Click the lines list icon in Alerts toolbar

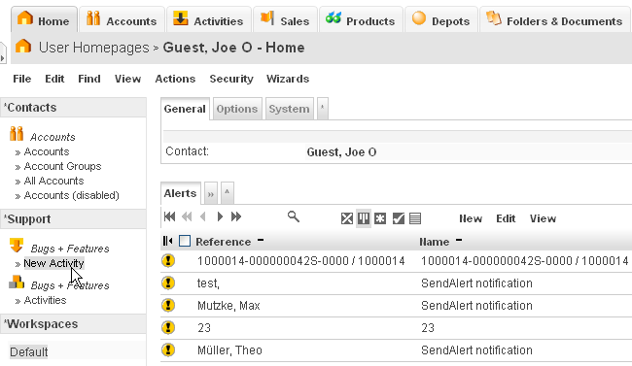415,218
